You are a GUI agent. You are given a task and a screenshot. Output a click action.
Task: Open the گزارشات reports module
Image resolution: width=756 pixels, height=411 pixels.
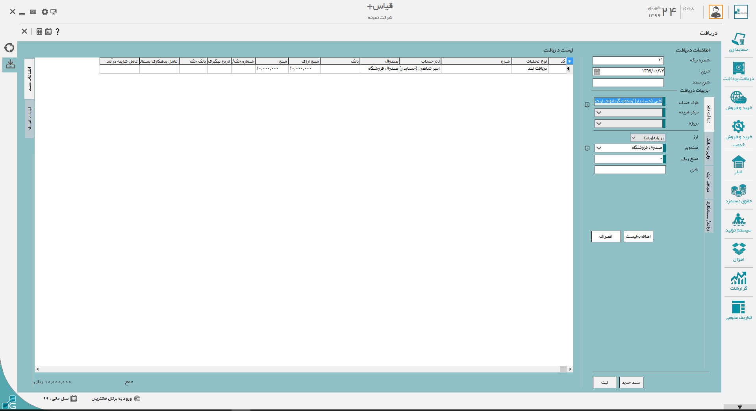[738, 281]
